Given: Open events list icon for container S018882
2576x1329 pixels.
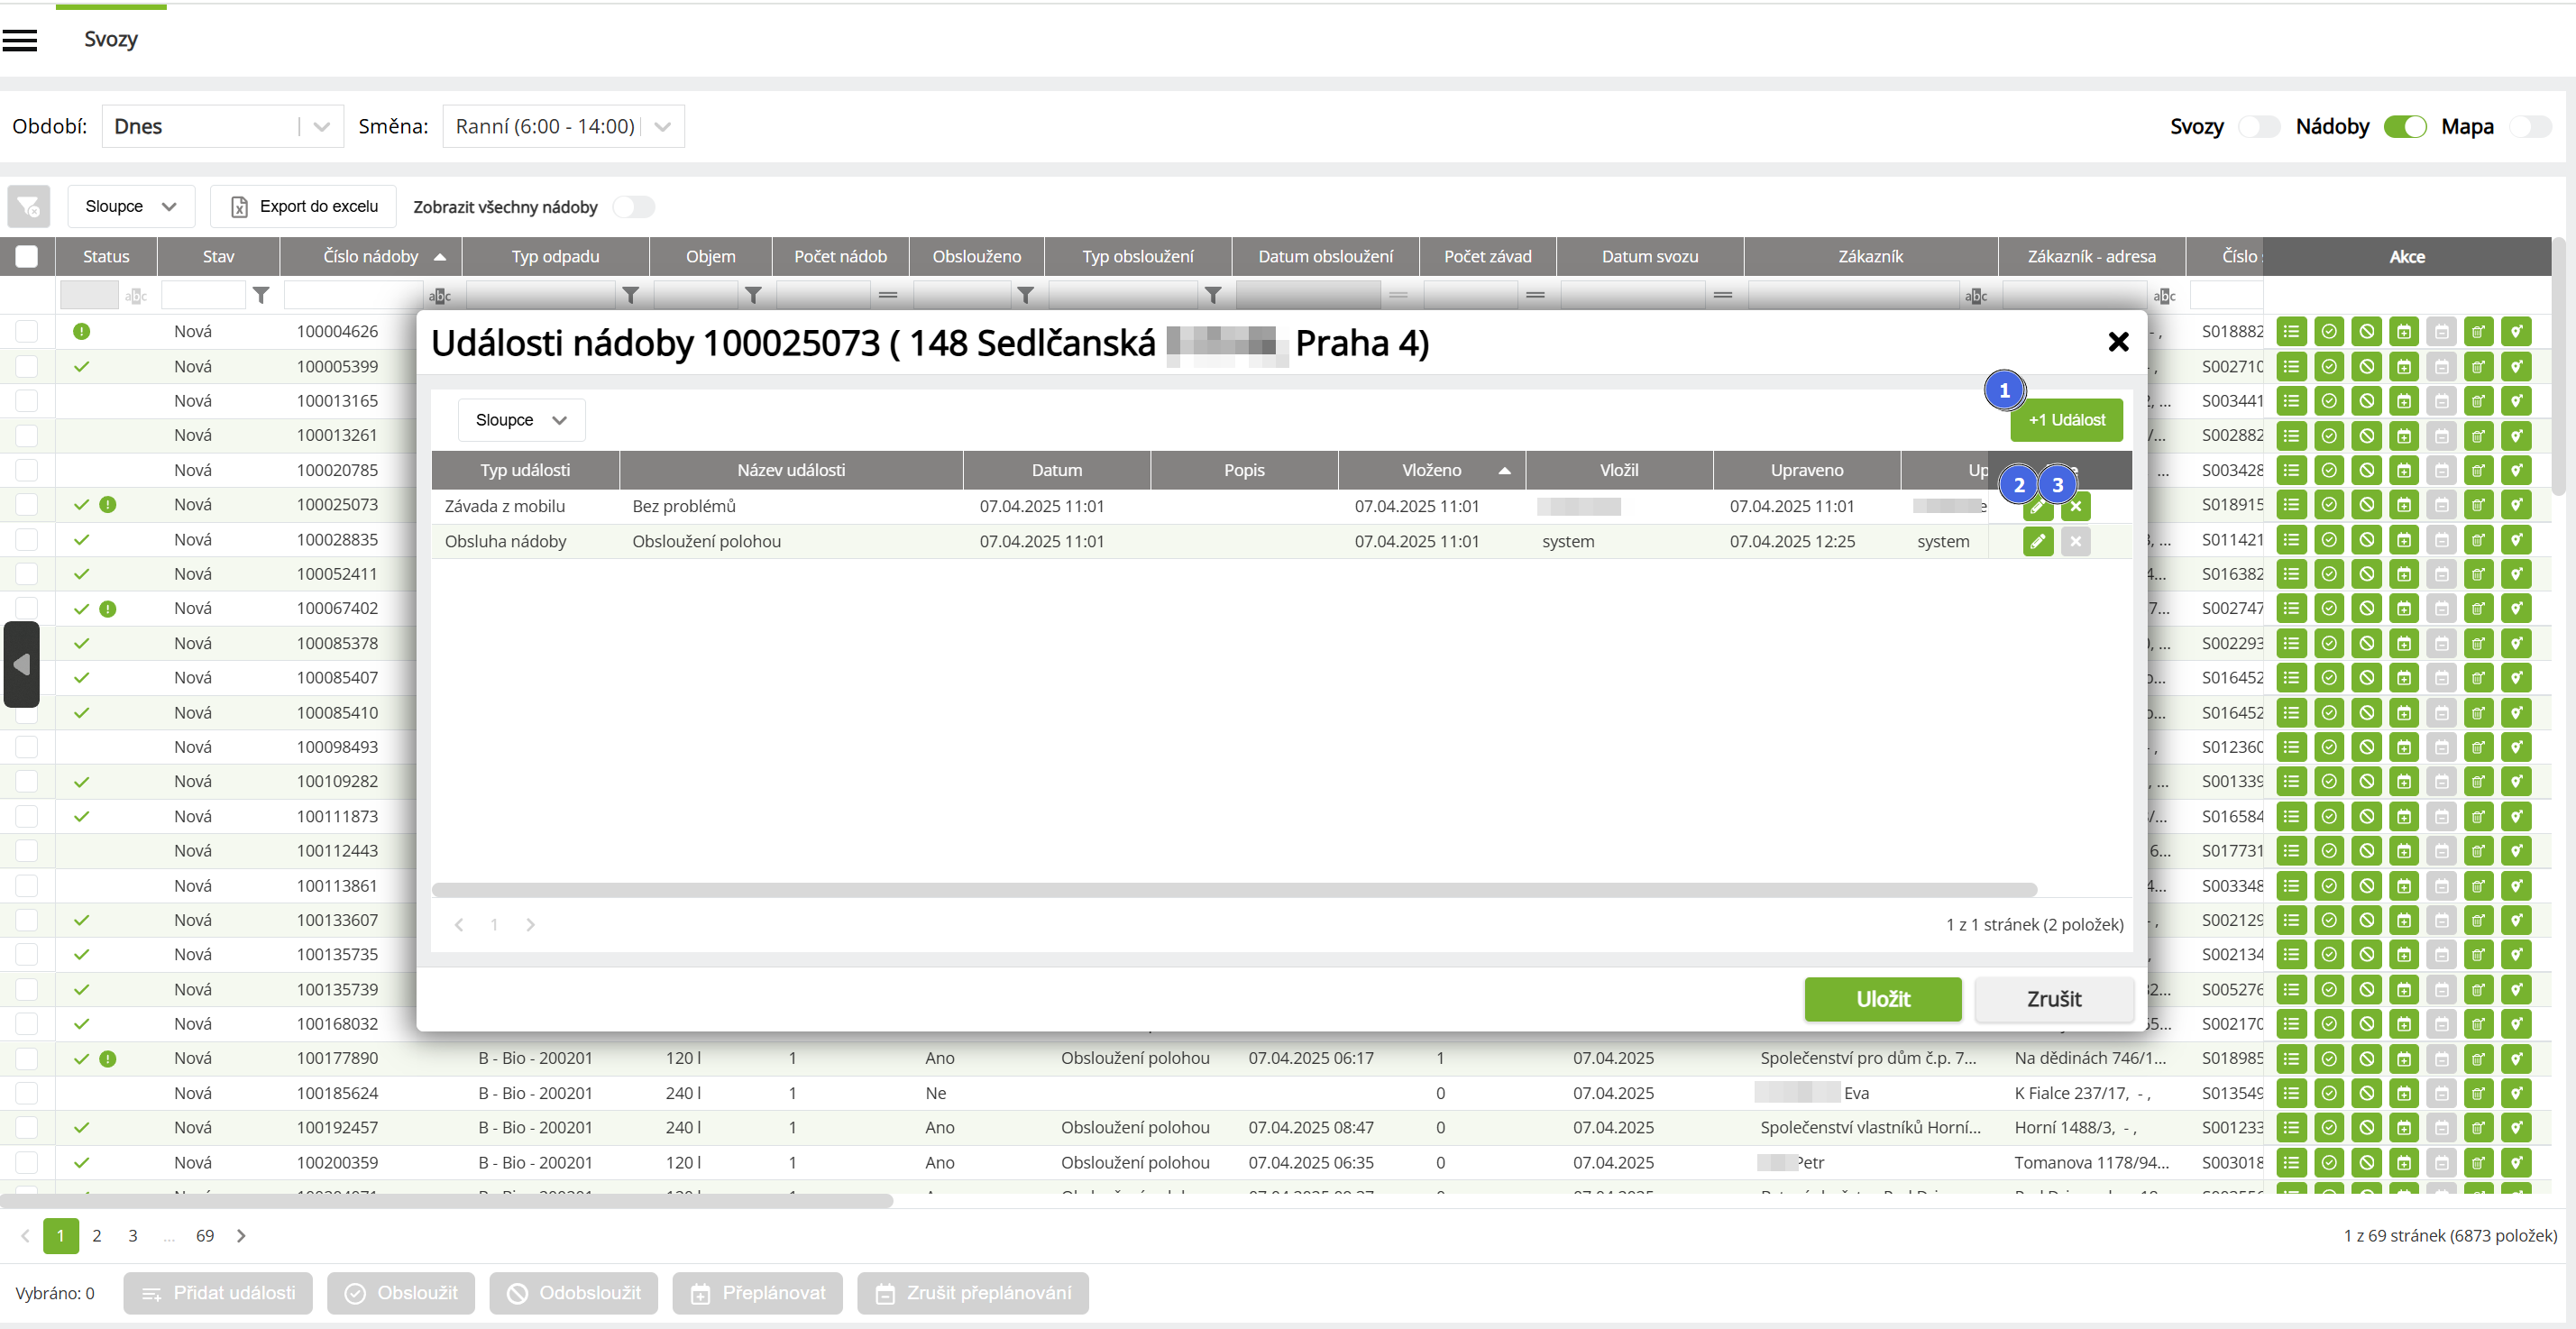Looking at the screenshot, I should pyautogui.click(x=2291, y=331).
